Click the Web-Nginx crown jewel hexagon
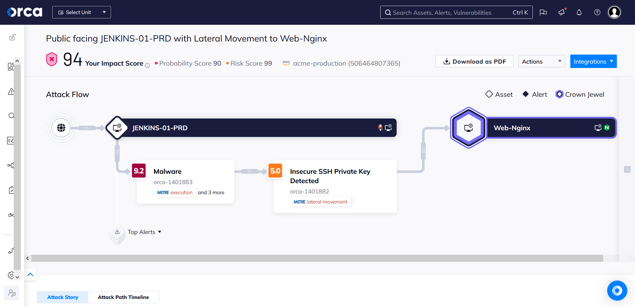The height and width of the screenshot is (307, 635). (x=468, y=128)
